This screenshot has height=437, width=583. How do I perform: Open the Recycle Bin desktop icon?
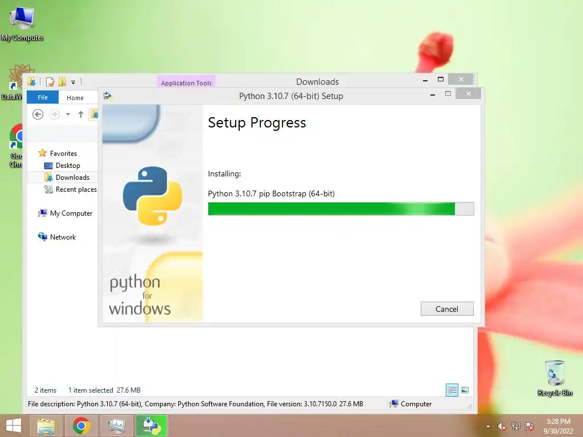tap(555, 378)
